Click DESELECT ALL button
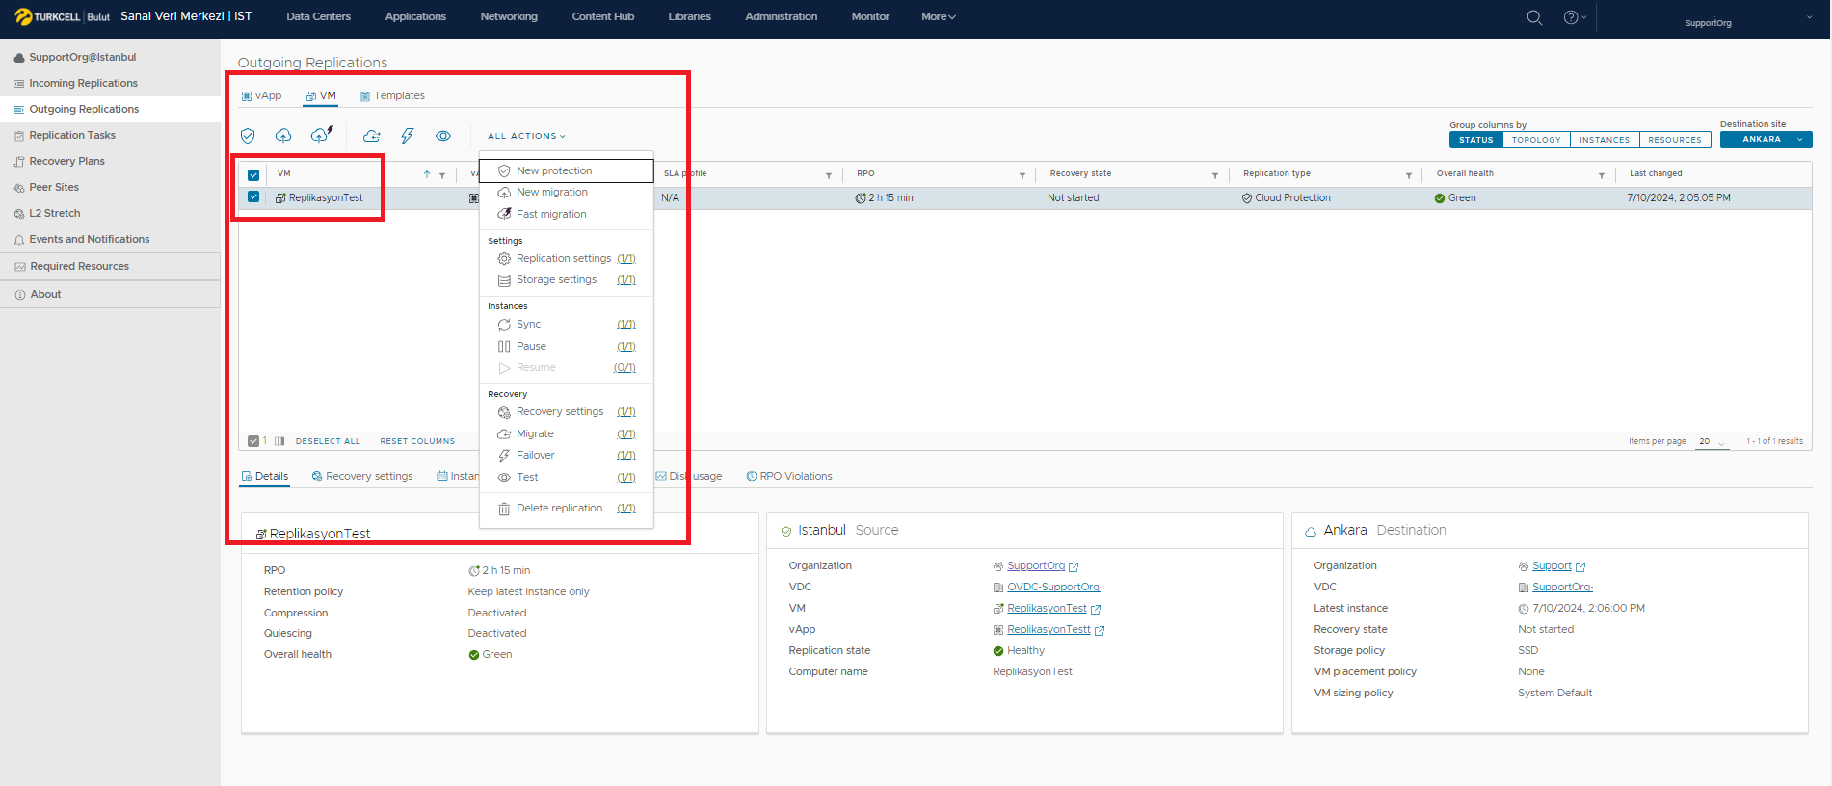 [328, 441]
